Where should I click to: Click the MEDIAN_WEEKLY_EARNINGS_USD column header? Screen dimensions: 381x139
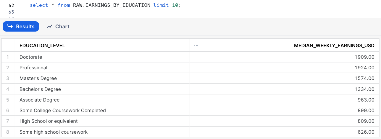pyautogui.click(x=334, y=45)
